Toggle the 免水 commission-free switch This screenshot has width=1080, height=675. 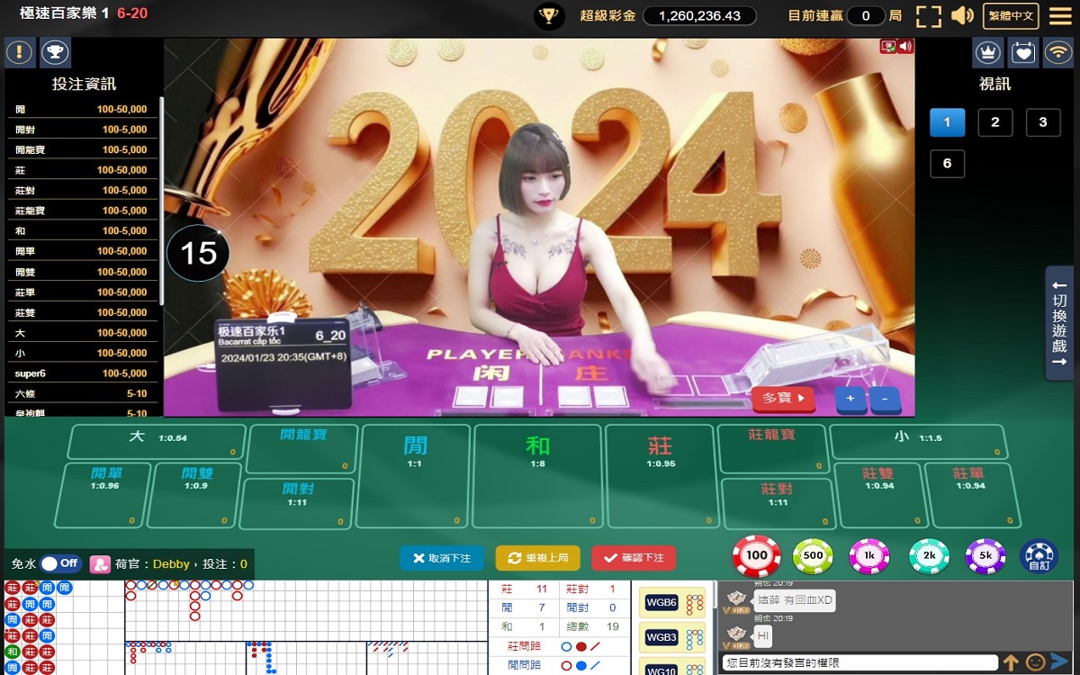60,563
